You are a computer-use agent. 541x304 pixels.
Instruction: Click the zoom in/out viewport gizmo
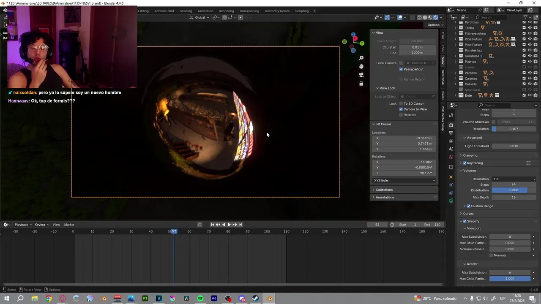coord(361,58)
